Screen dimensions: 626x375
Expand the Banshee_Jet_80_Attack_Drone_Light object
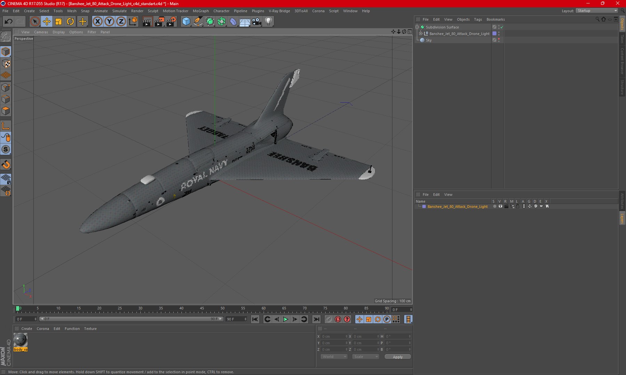421,34
